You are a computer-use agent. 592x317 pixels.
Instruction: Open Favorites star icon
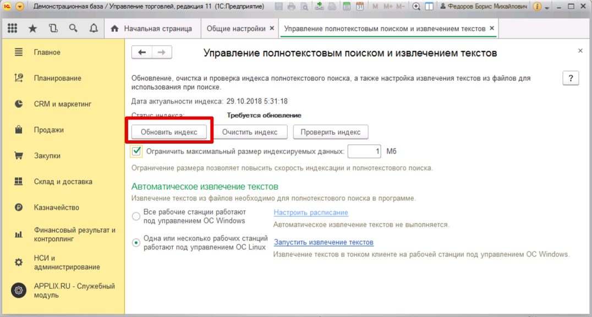click(x=33, y=28)
